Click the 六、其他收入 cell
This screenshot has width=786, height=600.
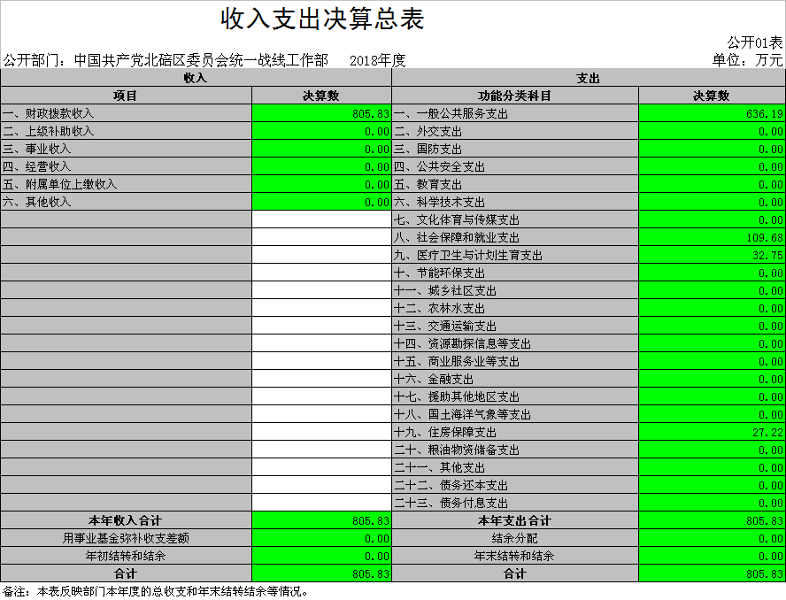(x=126, y=202)
